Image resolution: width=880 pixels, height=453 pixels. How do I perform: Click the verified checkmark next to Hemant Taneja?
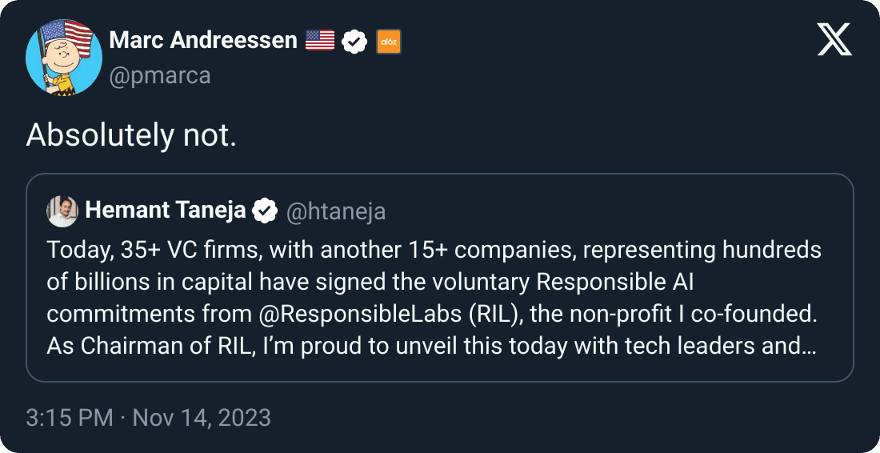click(264, 211)
